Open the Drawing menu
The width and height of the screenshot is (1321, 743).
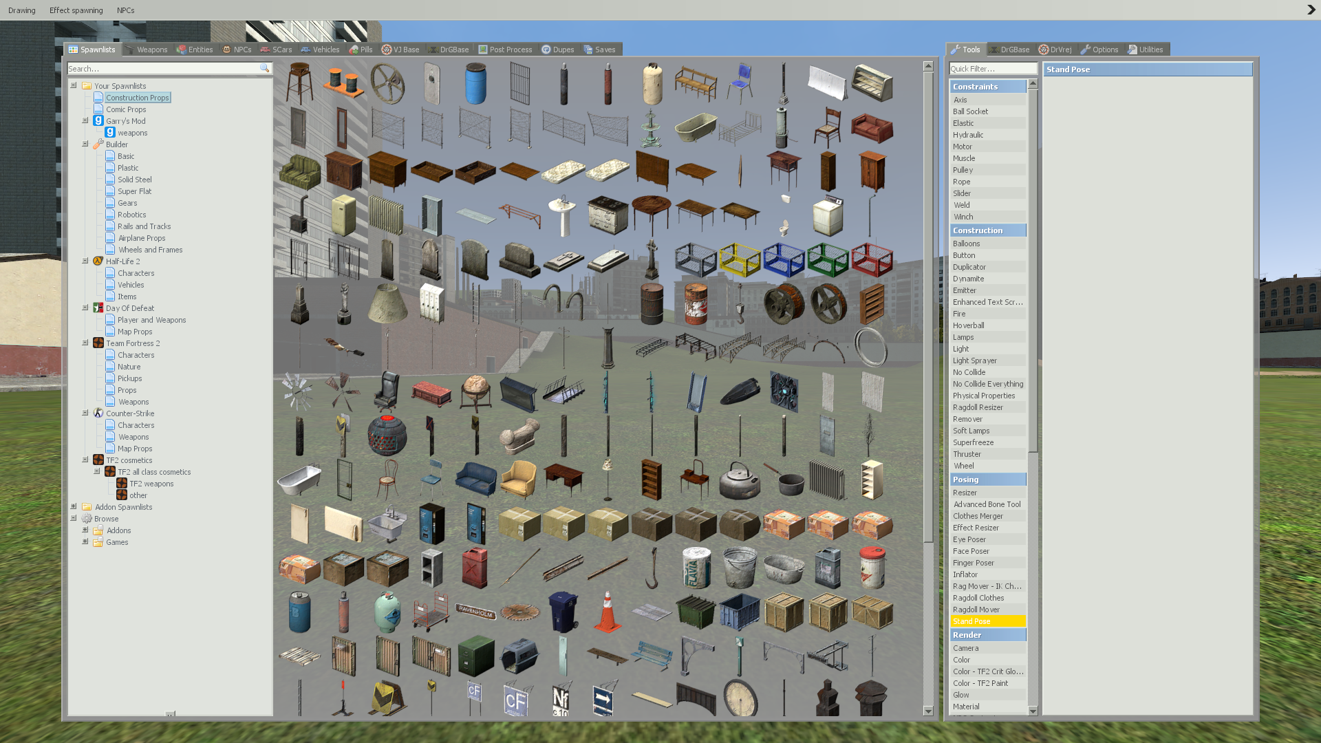coord(22,10)
